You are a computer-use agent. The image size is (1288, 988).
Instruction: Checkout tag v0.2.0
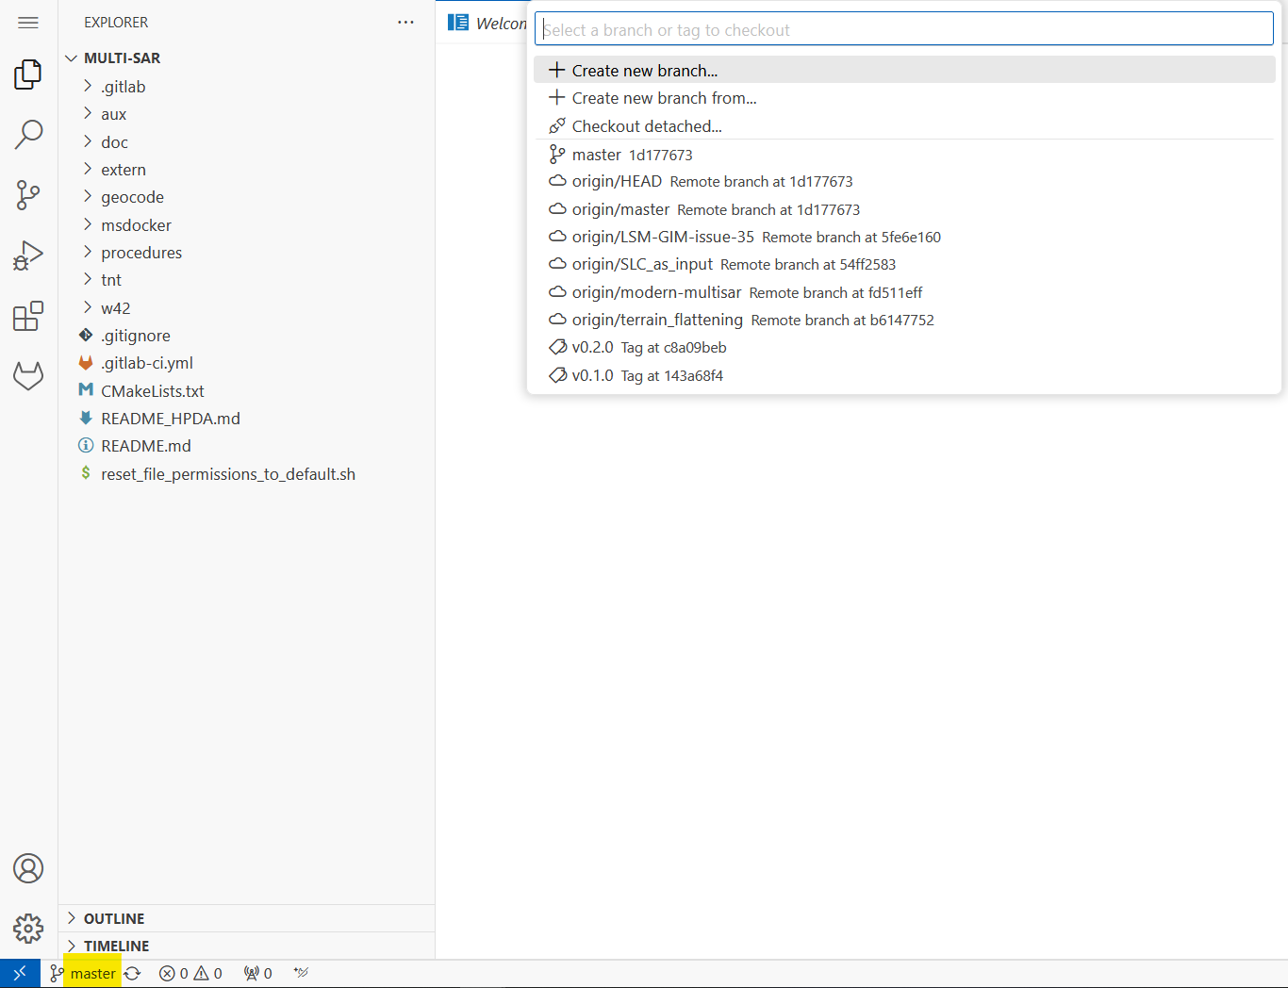click(904, 347)
